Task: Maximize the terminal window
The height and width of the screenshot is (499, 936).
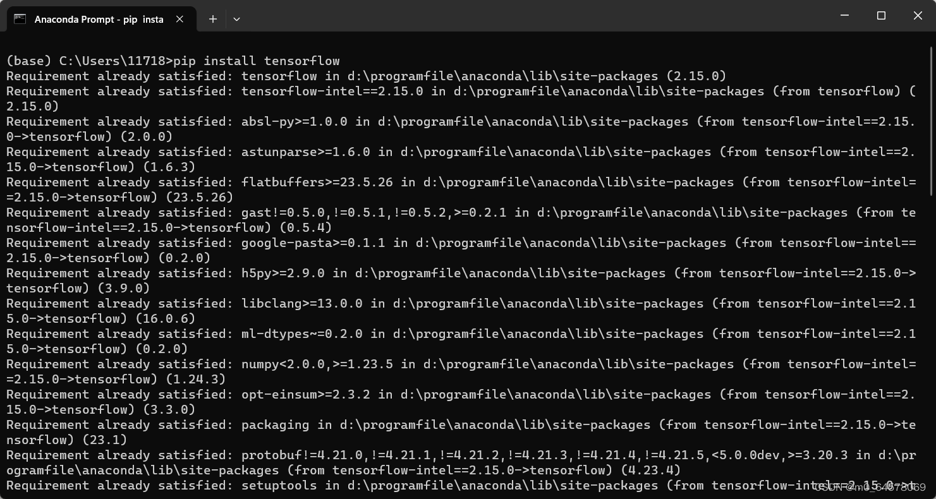Action: 881,16
